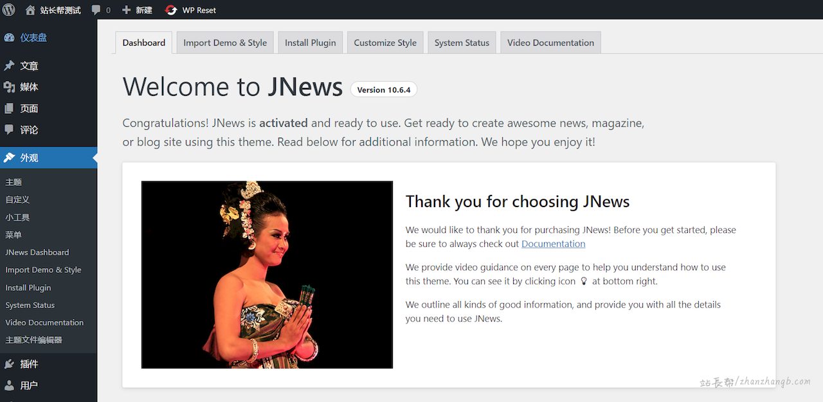
Task: Open the 插件 plugins menu
Action: tap(29, 364)
